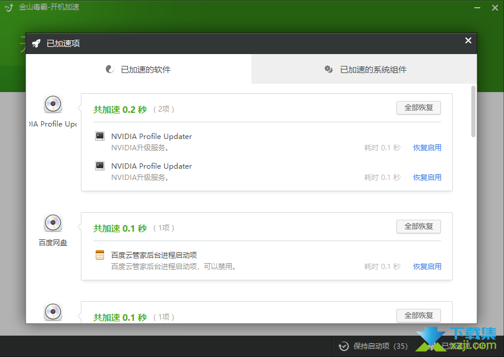Click the 百度云管家后台进程启动项 calendar icon

click(100, 255)
